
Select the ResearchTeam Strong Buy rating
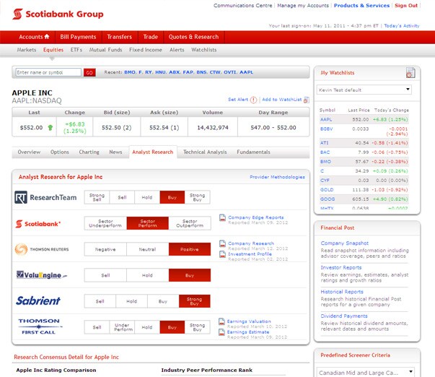click(196, 197)
